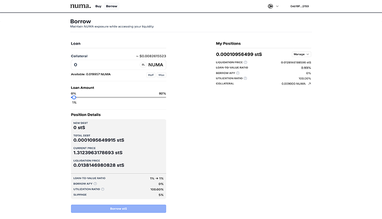Click help icon beside Utilization Ratio in Position Details
This screenshot has width=382, height=219.
click(x=103, y=189)
